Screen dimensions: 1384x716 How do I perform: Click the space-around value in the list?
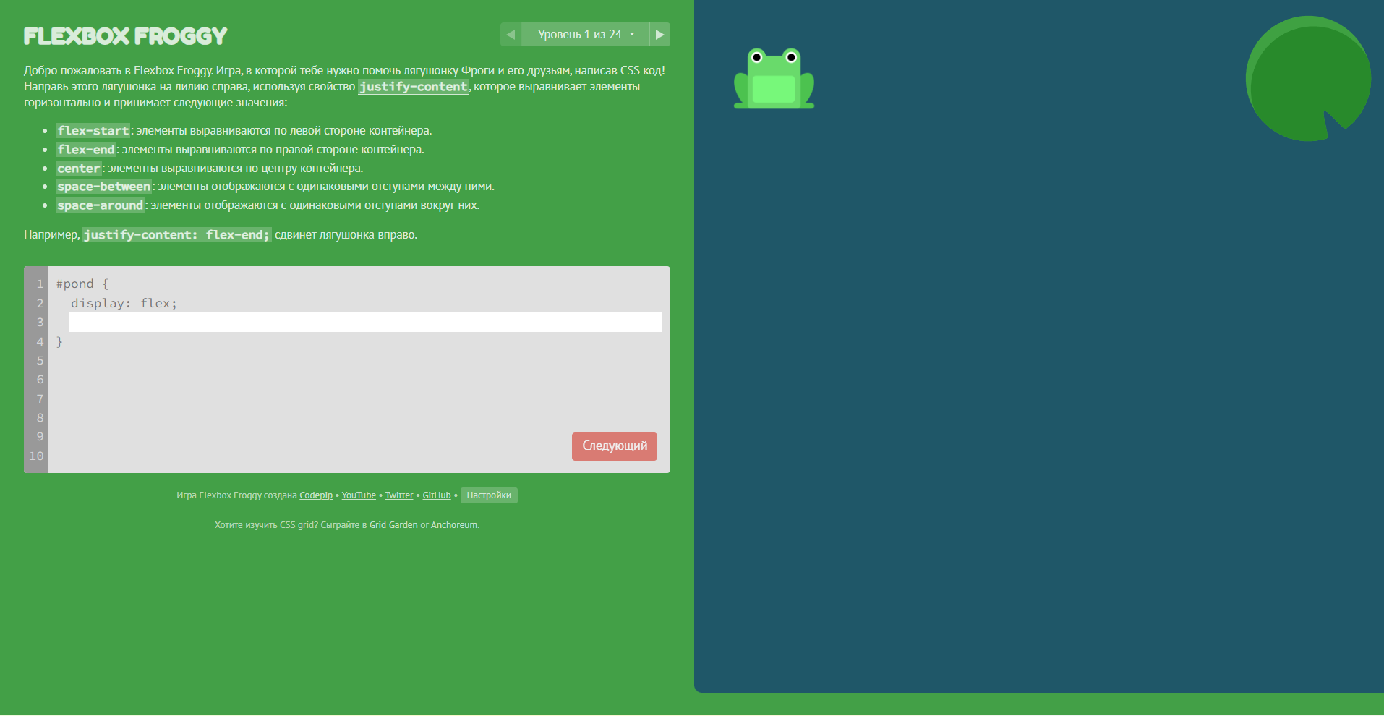coord(101,205)
